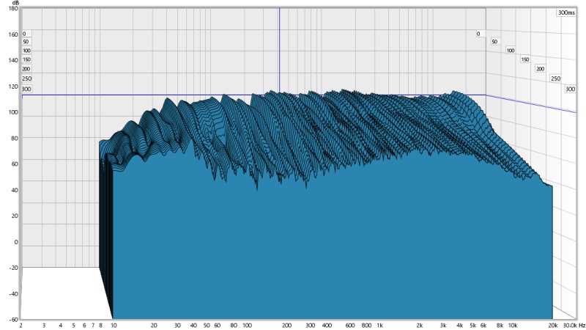Click the -60 dB label on vertical axis

(x=12, y=320)
